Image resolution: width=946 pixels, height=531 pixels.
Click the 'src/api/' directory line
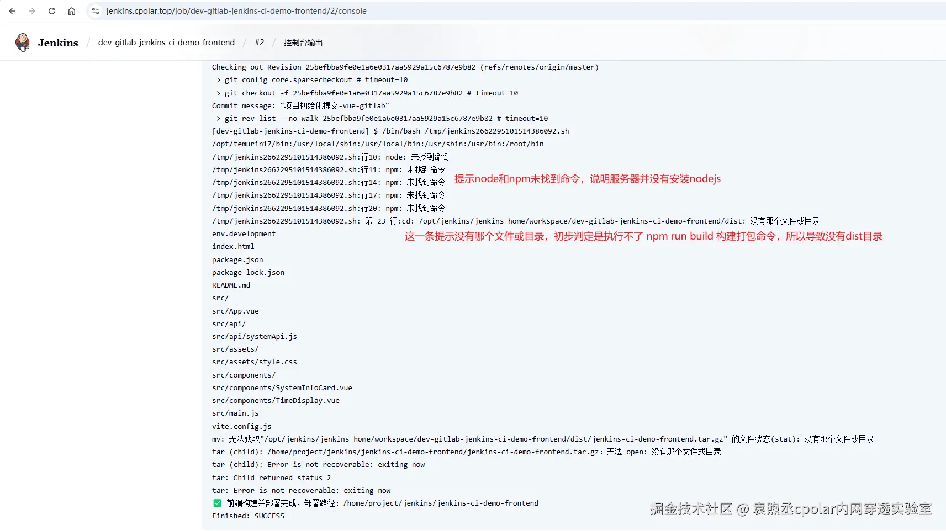click(x=229, y=324)
